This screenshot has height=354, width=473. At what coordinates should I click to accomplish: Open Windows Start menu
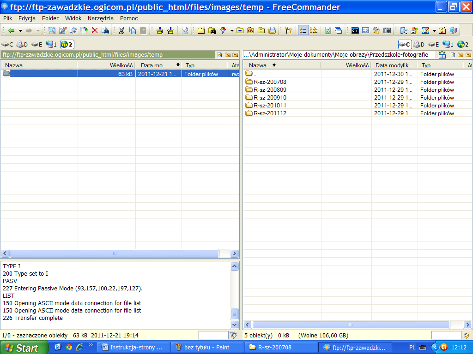[24, 348]
